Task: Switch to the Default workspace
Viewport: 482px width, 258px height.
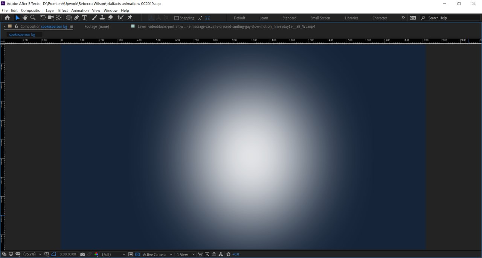Action: [239, 18]
